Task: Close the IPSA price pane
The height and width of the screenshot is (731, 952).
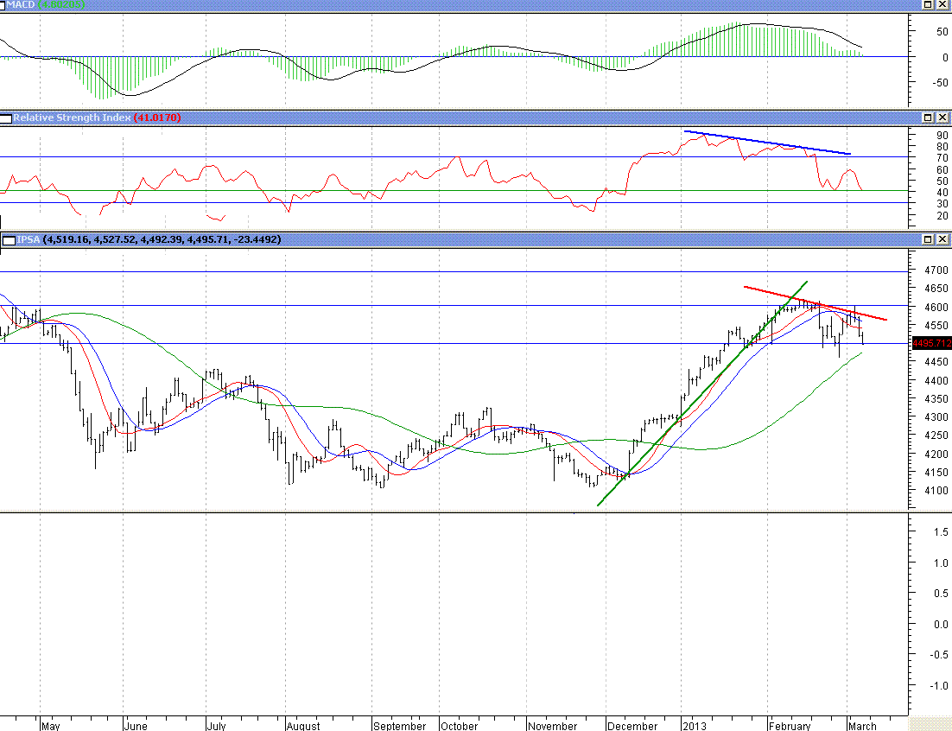Action: point(942,239)
